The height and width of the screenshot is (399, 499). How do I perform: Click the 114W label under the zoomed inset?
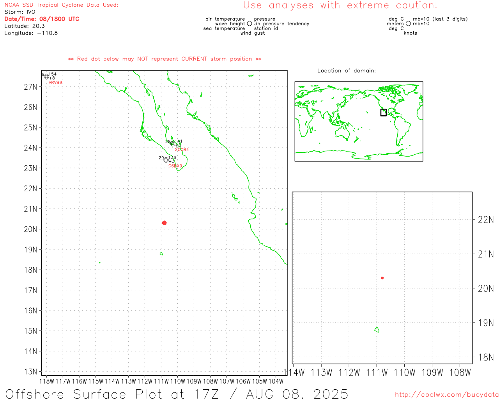click(x=294, y=373)
